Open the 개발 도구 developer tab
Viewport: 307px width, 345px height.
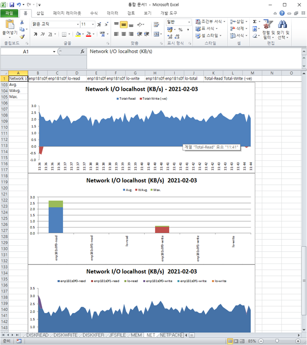pos(169,13)
